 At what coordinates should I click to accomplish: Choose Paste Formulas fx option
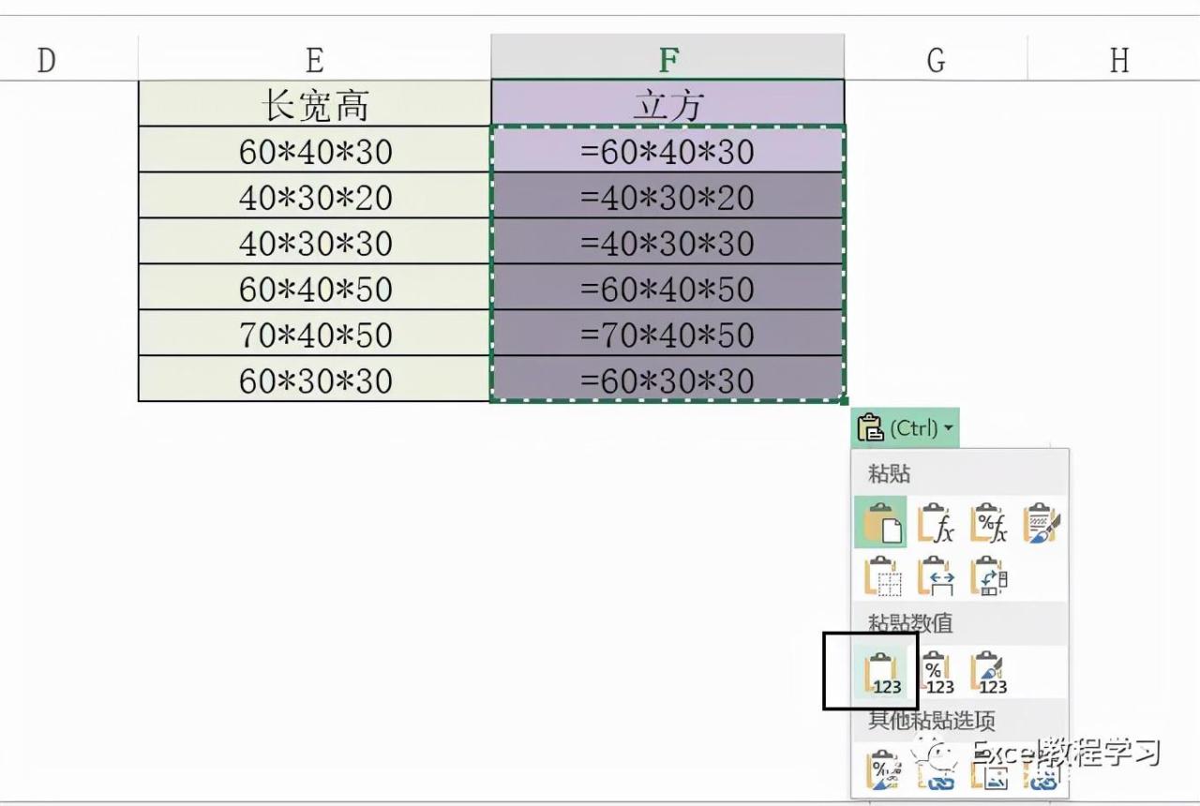pyautogui.click(x=935, y=523)
